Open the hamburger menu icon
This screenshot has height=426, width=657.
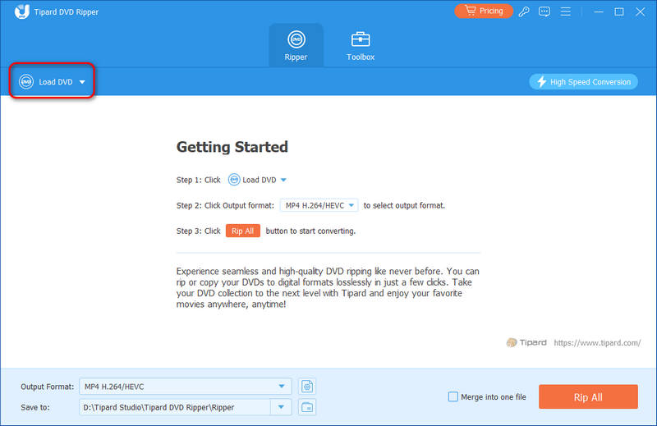pyautogui.click(x=566, y=11)
